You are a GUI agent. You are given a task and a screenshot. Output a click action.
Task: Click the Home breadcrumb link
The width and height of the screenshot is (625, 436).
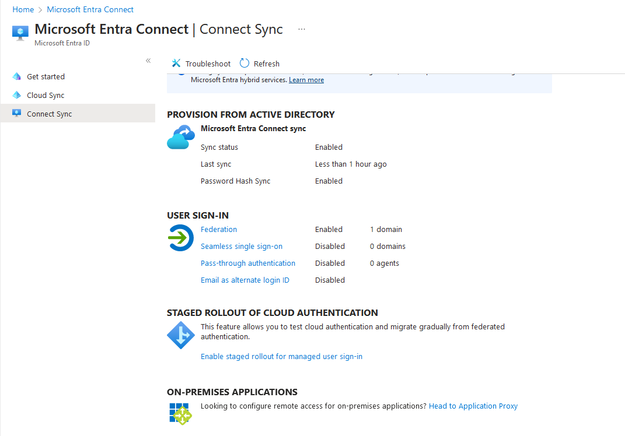23,9
